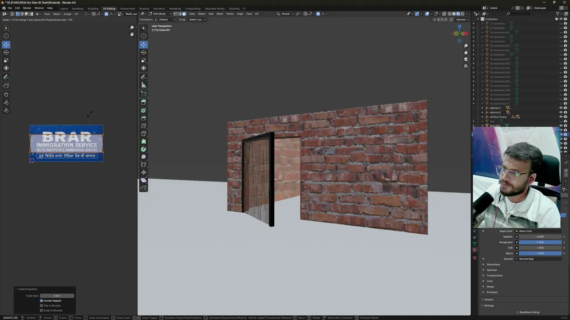Open the Mesh menu in the viewport header
This screenshot has width=570, height=320.
click(x=220, y=14)
